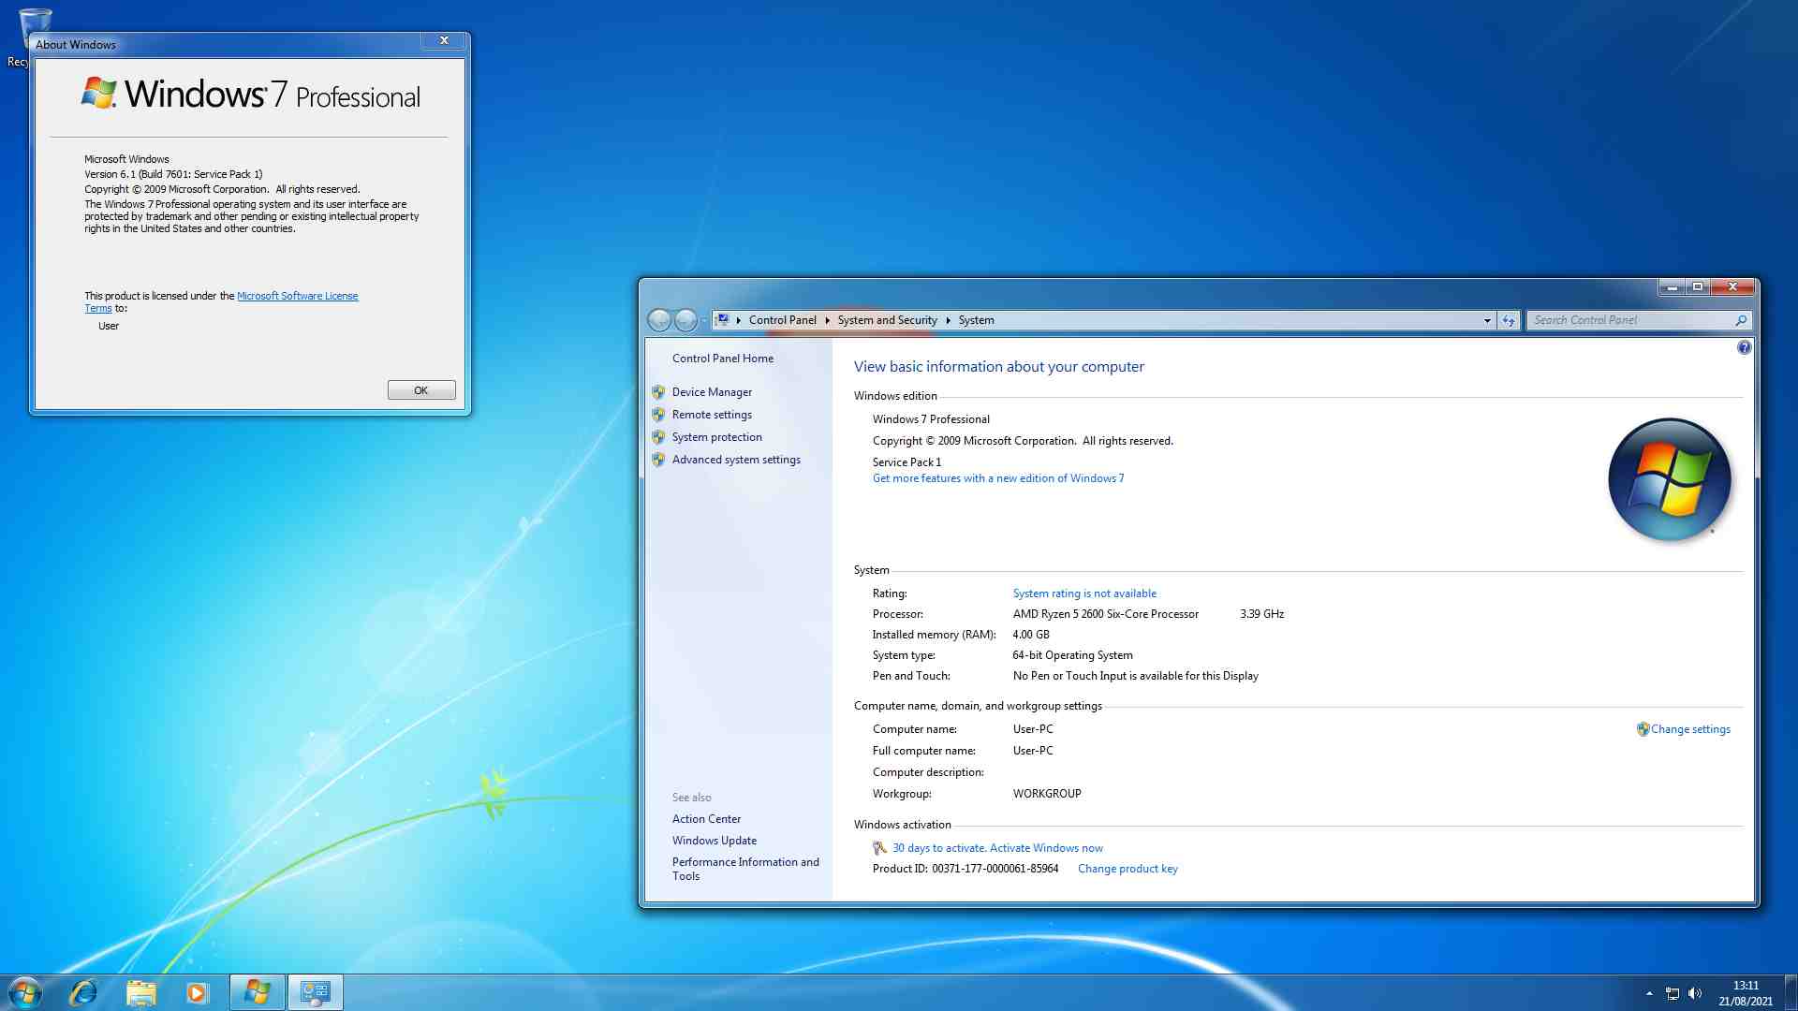Click the address bar refresh icon
Screen dimensions: 1798x1011
click(1508, 320)
